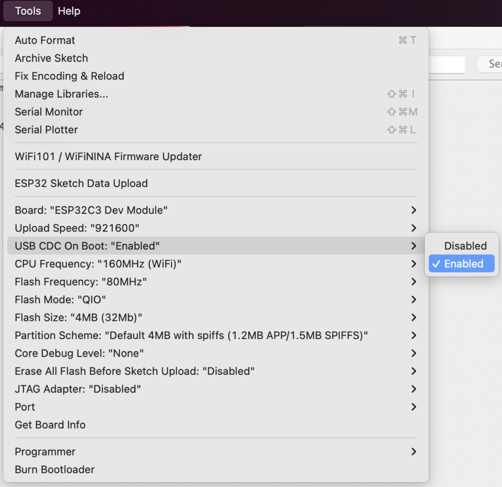Expand USB CDC On Boot submenu
The width and height of the screenshot is (502, 487).
tap(216, 246)
